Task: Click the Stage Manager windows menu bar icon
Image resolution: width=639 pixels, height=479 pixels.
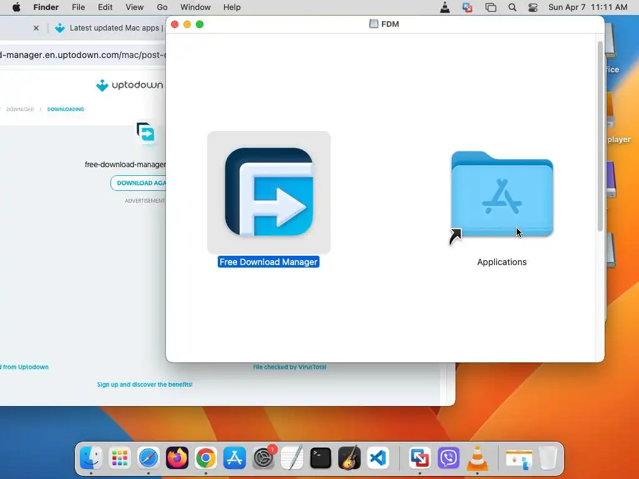Action: tap(490, 7)
